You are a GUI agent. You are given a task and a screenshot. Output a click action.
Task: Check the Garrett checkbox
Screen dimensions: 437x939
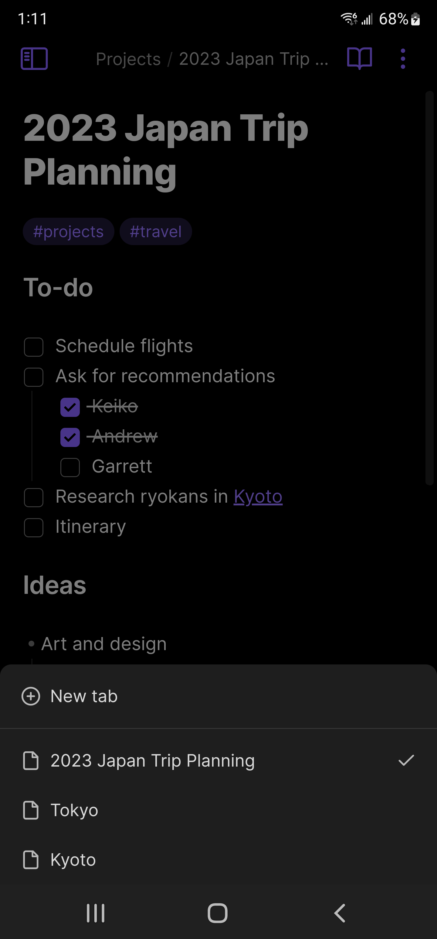[70, 467]
